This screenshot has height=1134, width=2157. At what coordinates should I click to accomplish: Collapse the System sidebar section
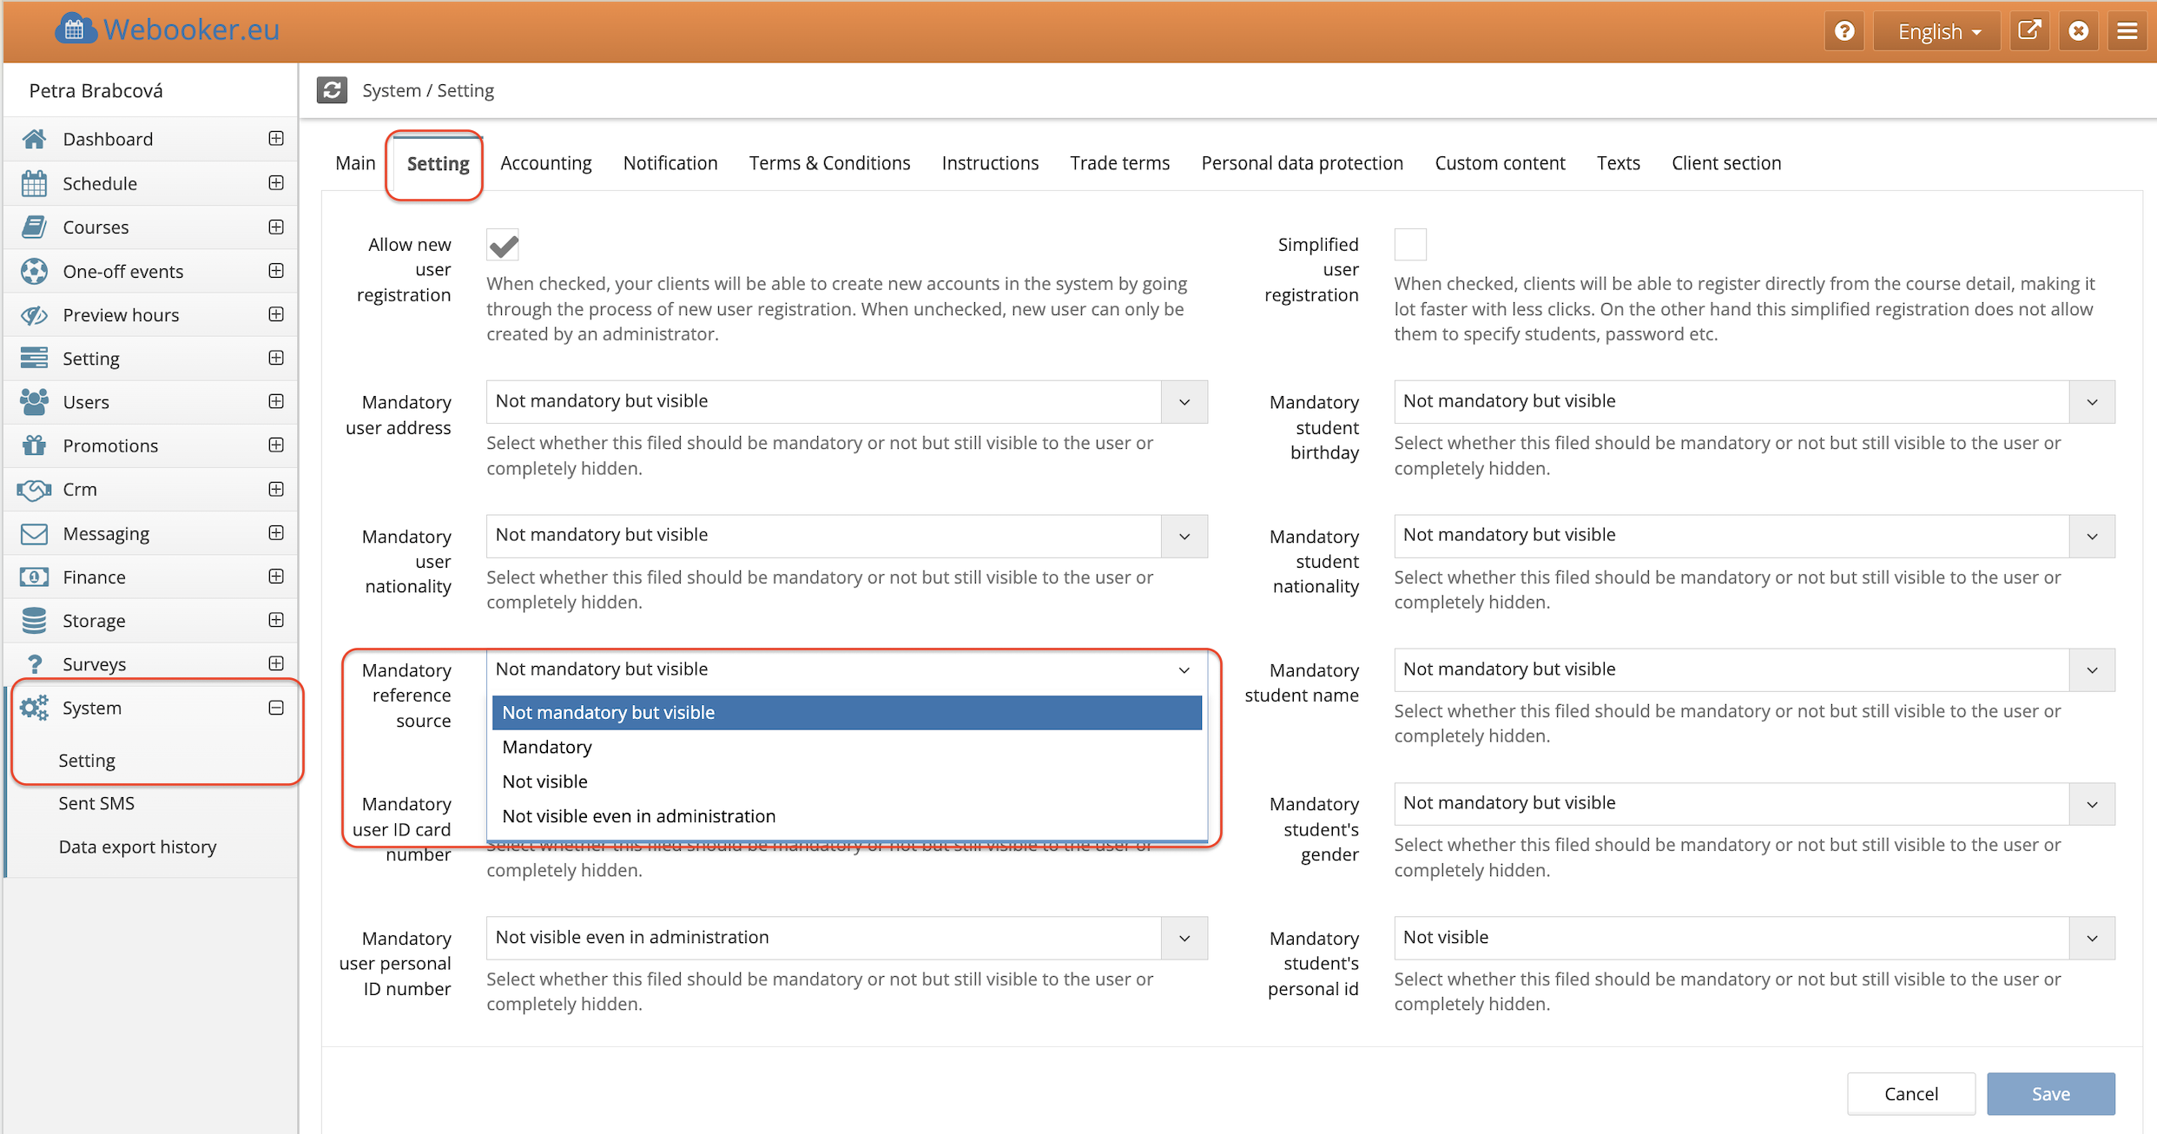(x=276, y=708)
